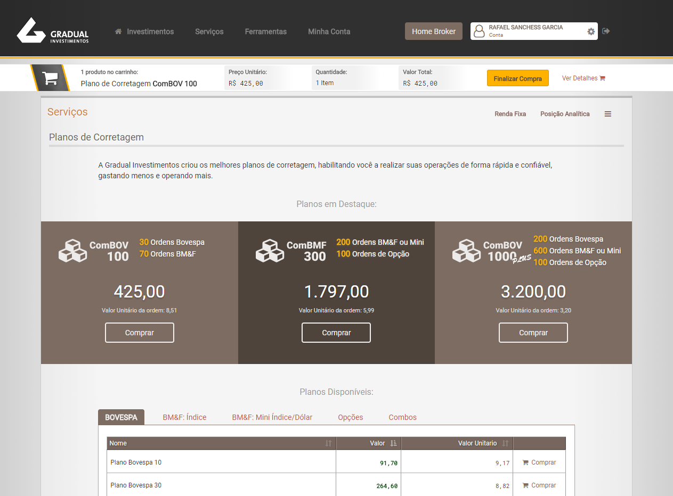Sort table by Nome column
The height and width of the screenshot is (496, 673).
point(328,443)
